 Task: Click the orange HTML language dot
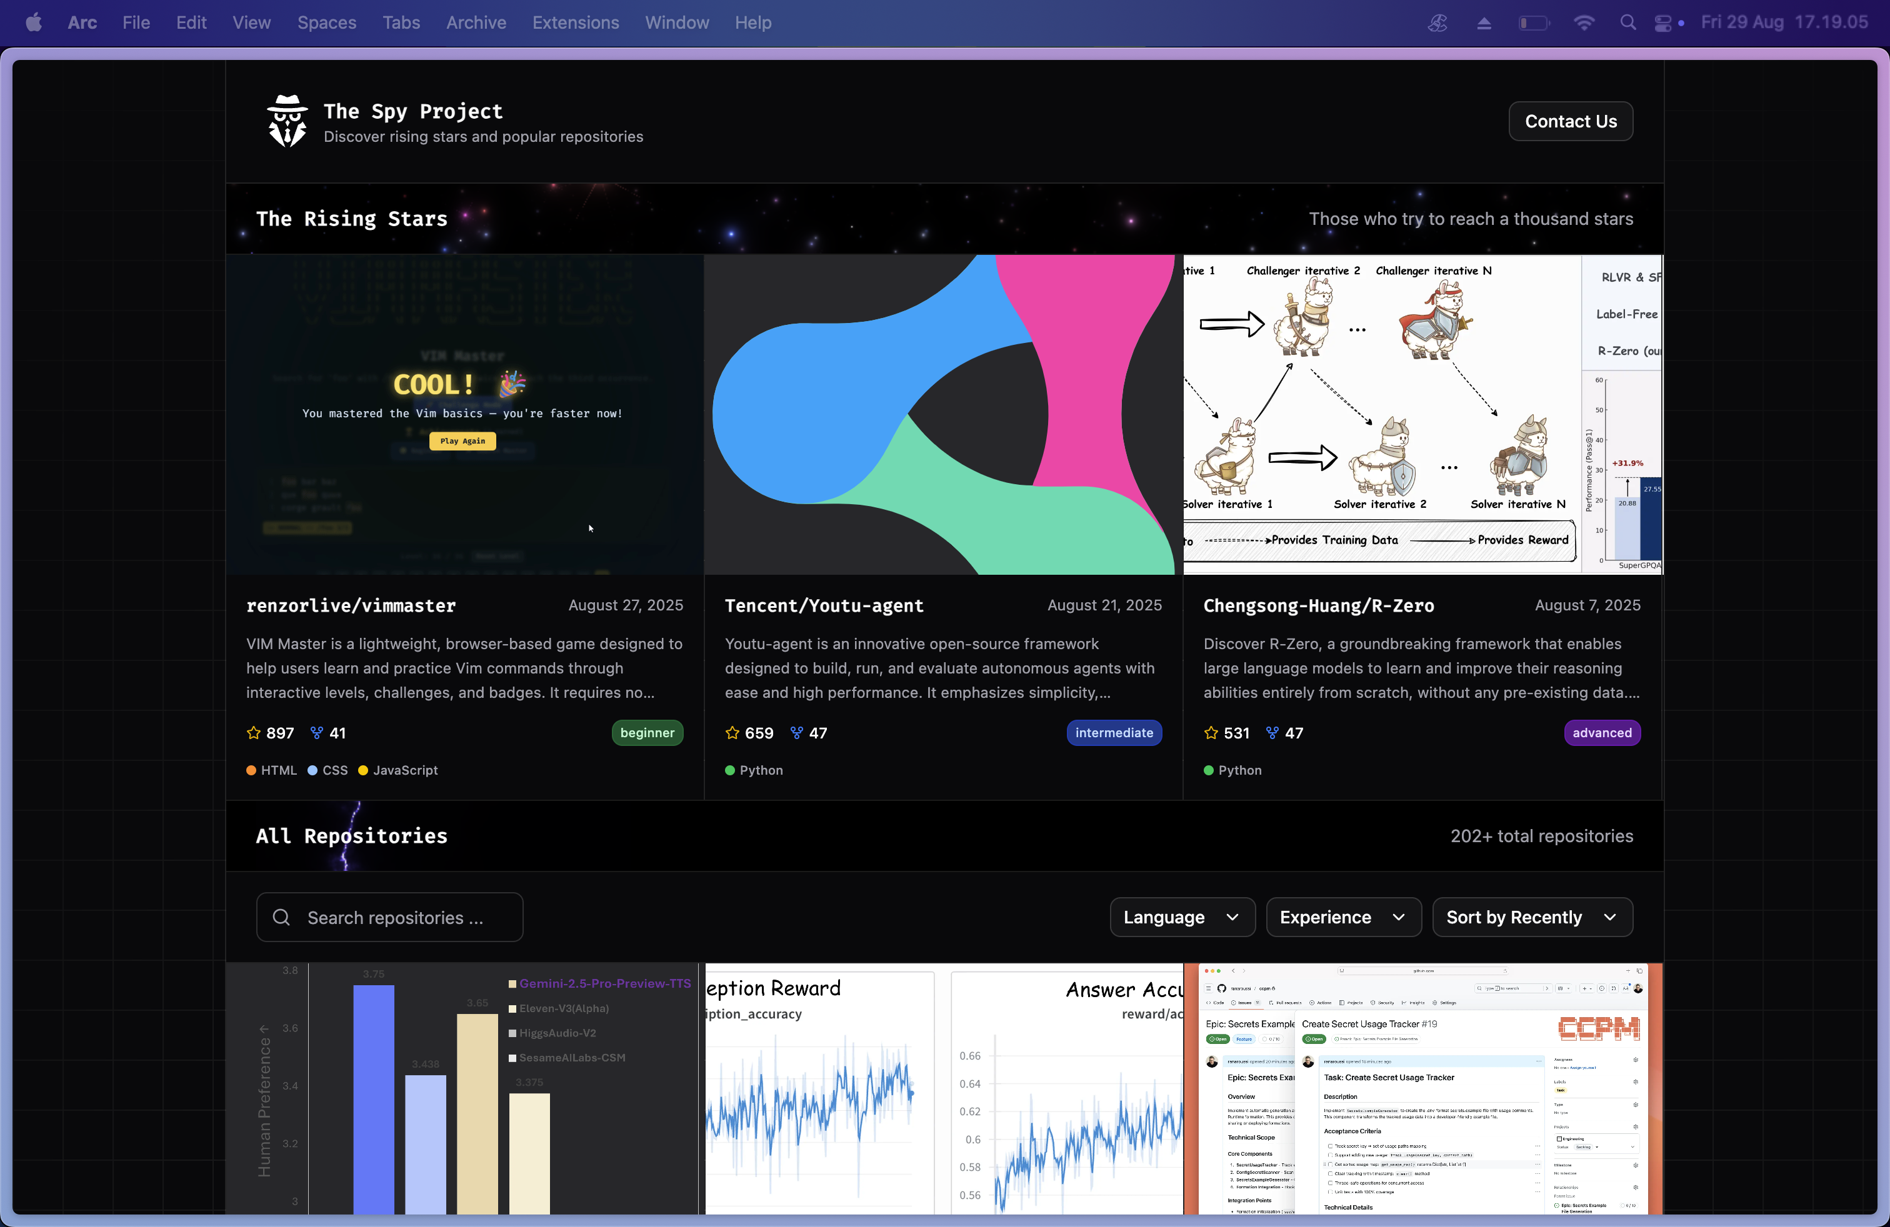251,770
